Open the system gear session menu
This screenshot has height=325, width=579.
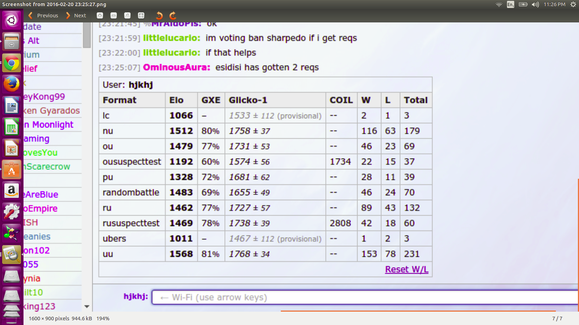(573, 4)
